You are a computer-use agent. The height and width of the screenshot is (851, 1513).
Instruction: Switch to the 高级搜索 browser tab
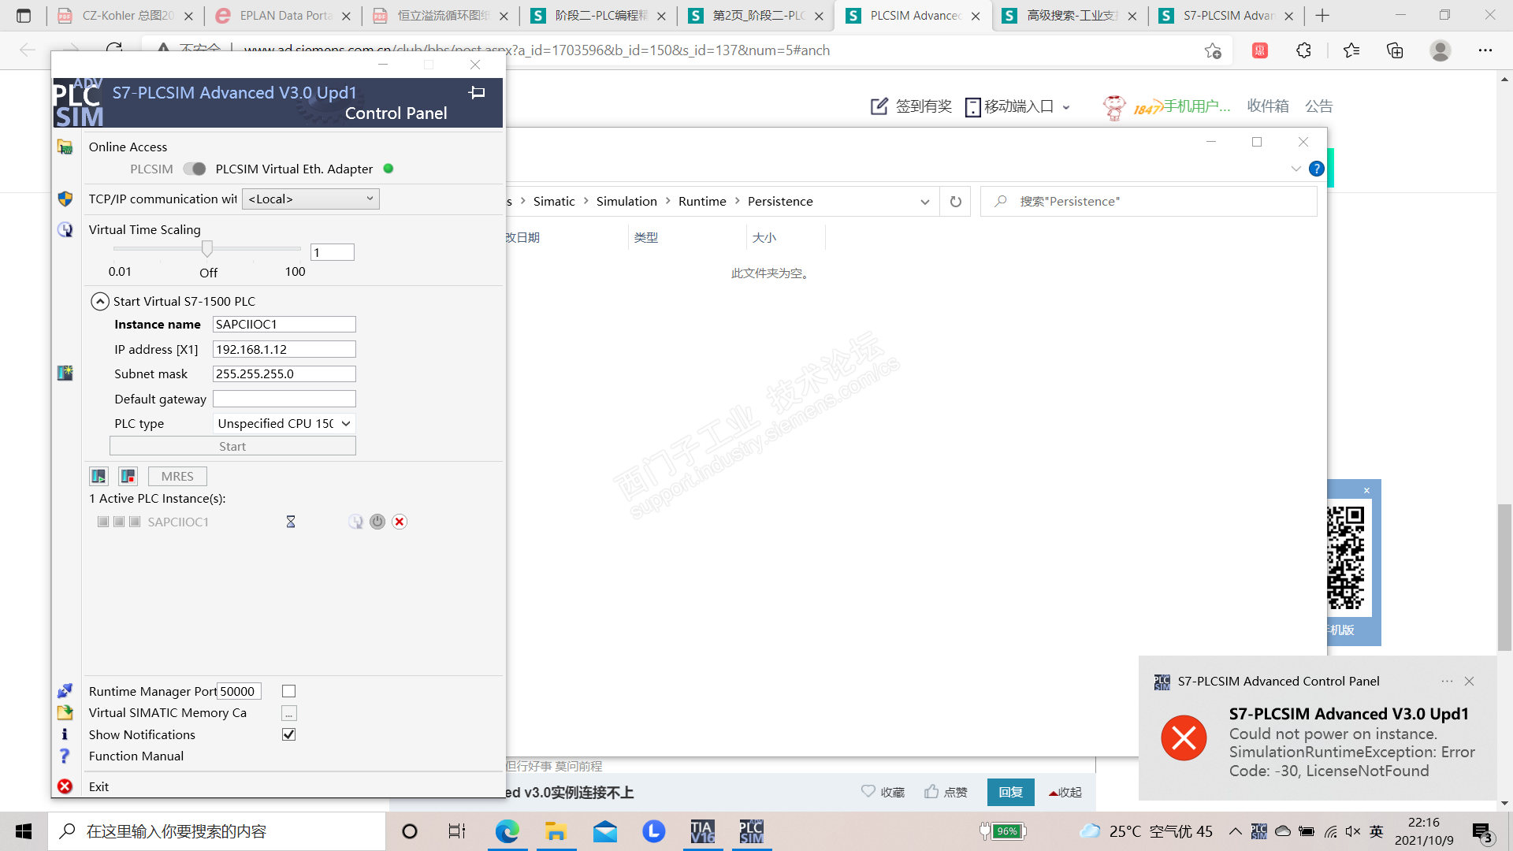coord(1069,16)
